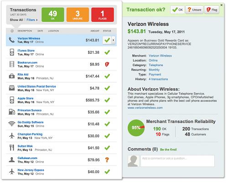Choose Show All transactions
The height and width of the screenshot is (185, 228).
point(16,20)
